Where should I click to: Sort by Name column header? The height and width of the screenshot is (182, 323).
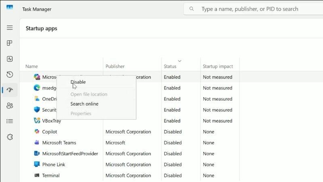(x=31, y=66)
